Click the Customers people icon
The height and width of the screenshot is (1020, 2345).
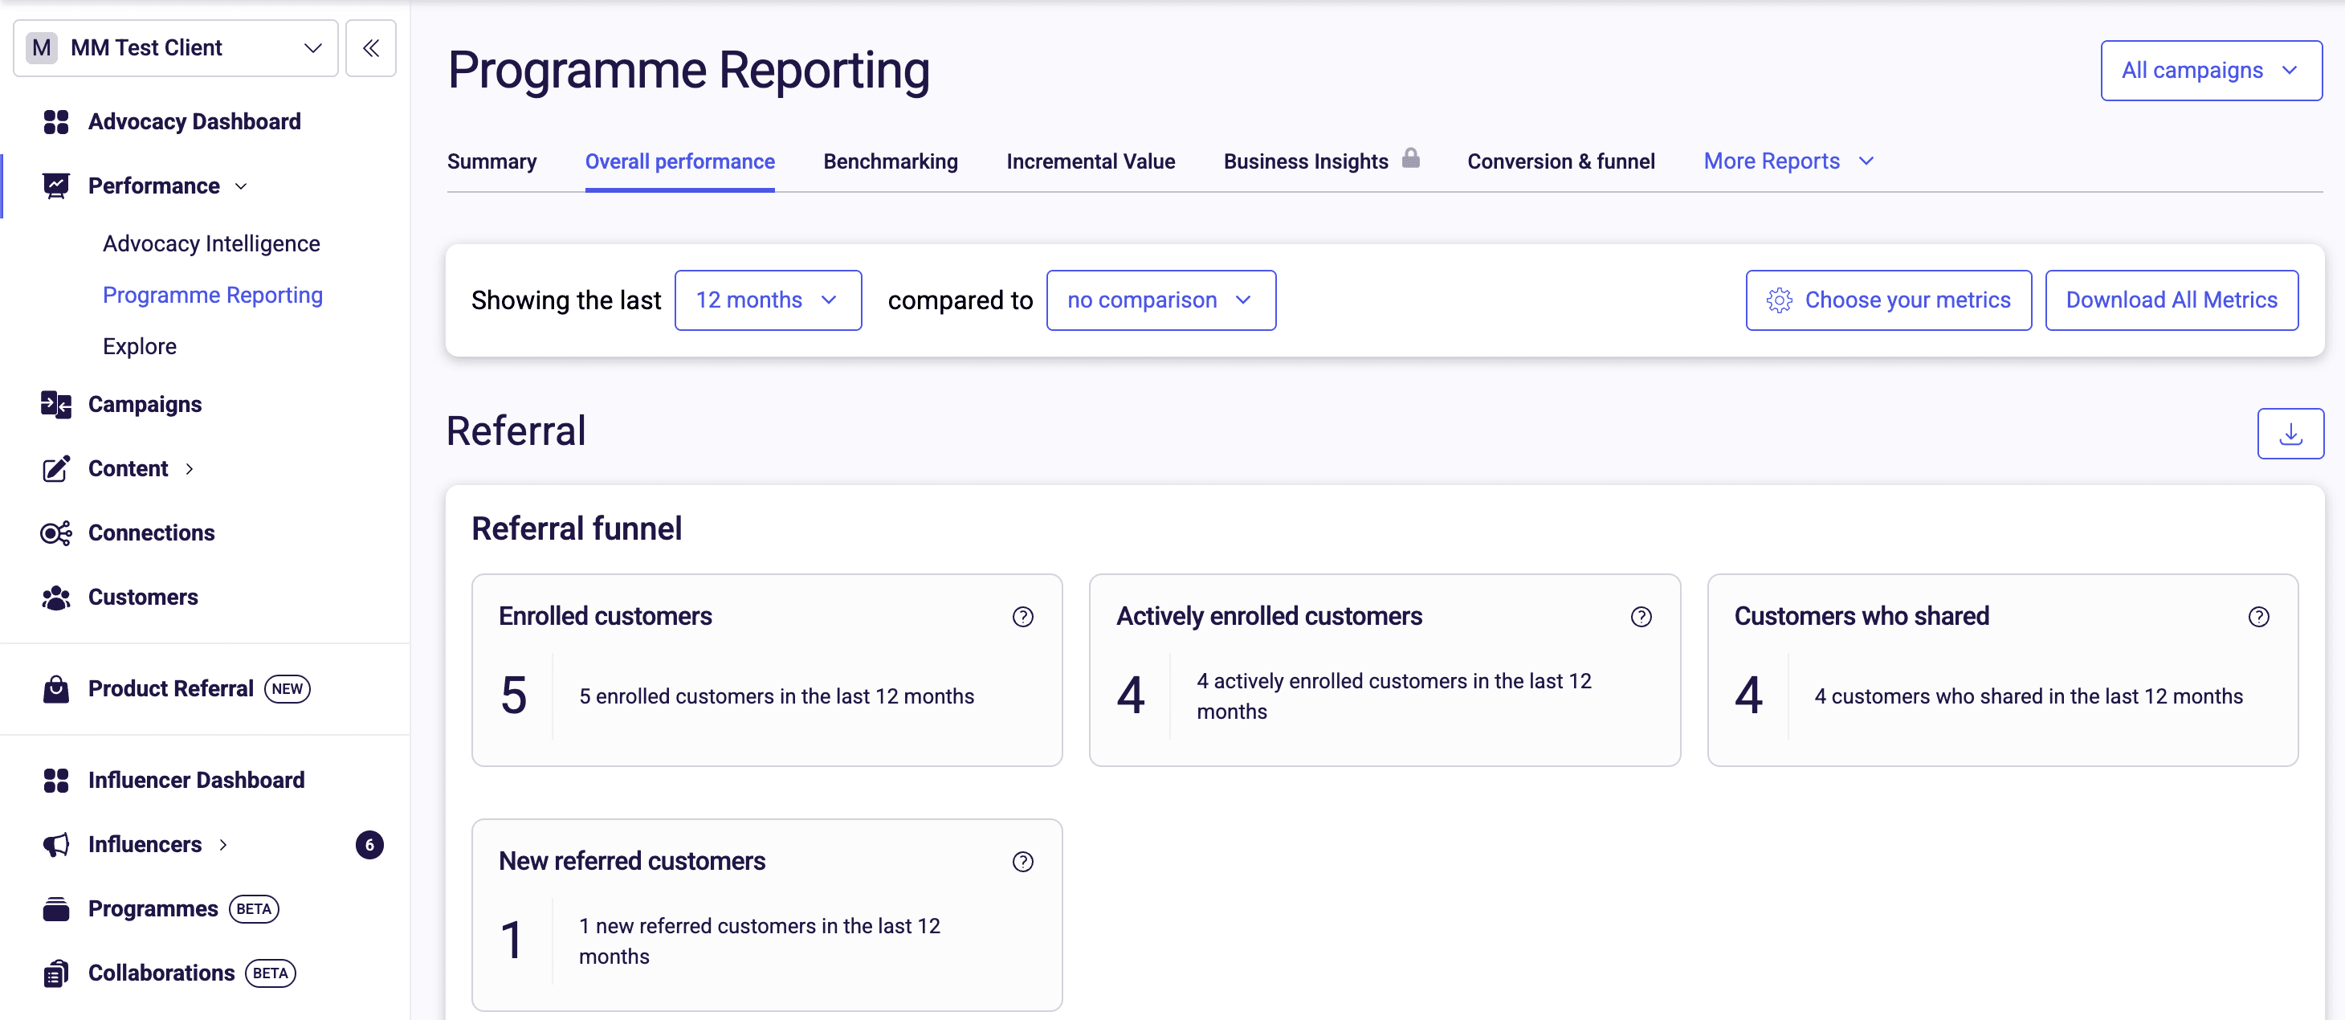coord(55,598)
